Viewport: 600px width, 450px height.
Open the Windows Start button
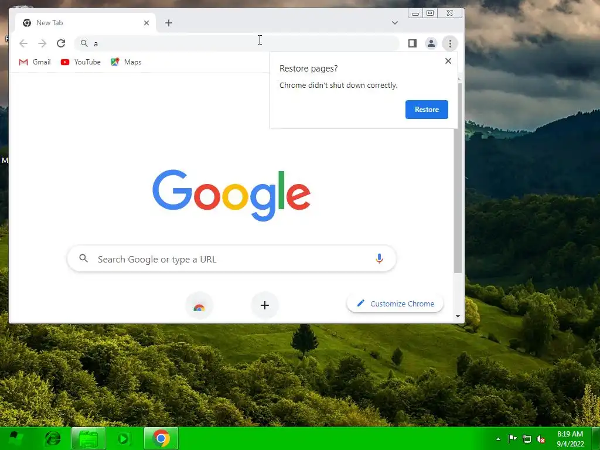point(16,438)
